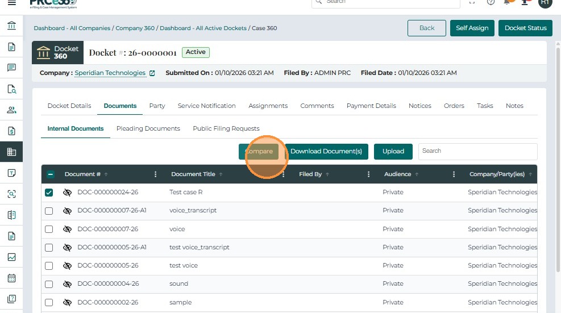Sort by Audience arrow
561x313 pixels.
click(417, 174)
